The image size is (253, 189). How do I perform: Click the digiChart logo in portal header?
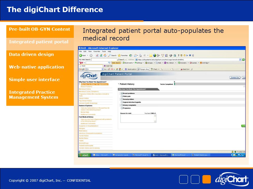point(89,76)
